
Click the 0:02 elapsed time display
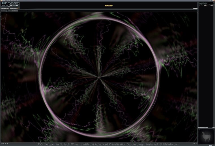[3, 3]
